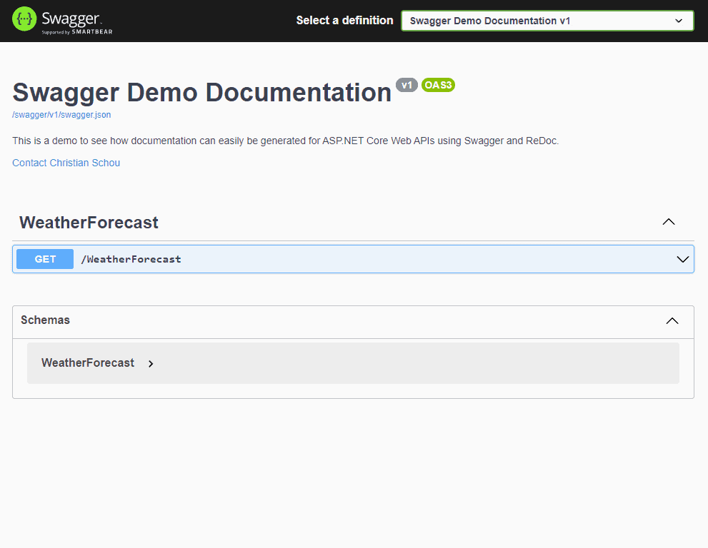Click the Select a definition label
This screenshot has height=548, width=708.
[344, 21]
